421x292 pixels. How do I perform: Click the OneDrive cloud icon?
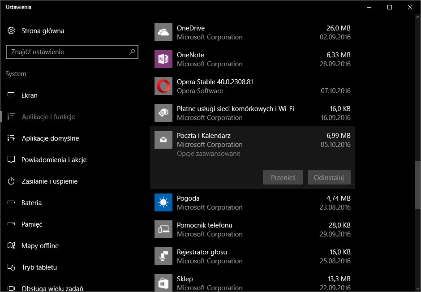point(163,32)
